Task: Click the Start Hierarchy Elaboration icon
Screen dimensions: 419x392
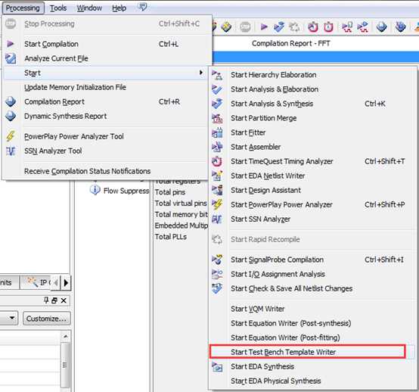Action: [217, 75]
